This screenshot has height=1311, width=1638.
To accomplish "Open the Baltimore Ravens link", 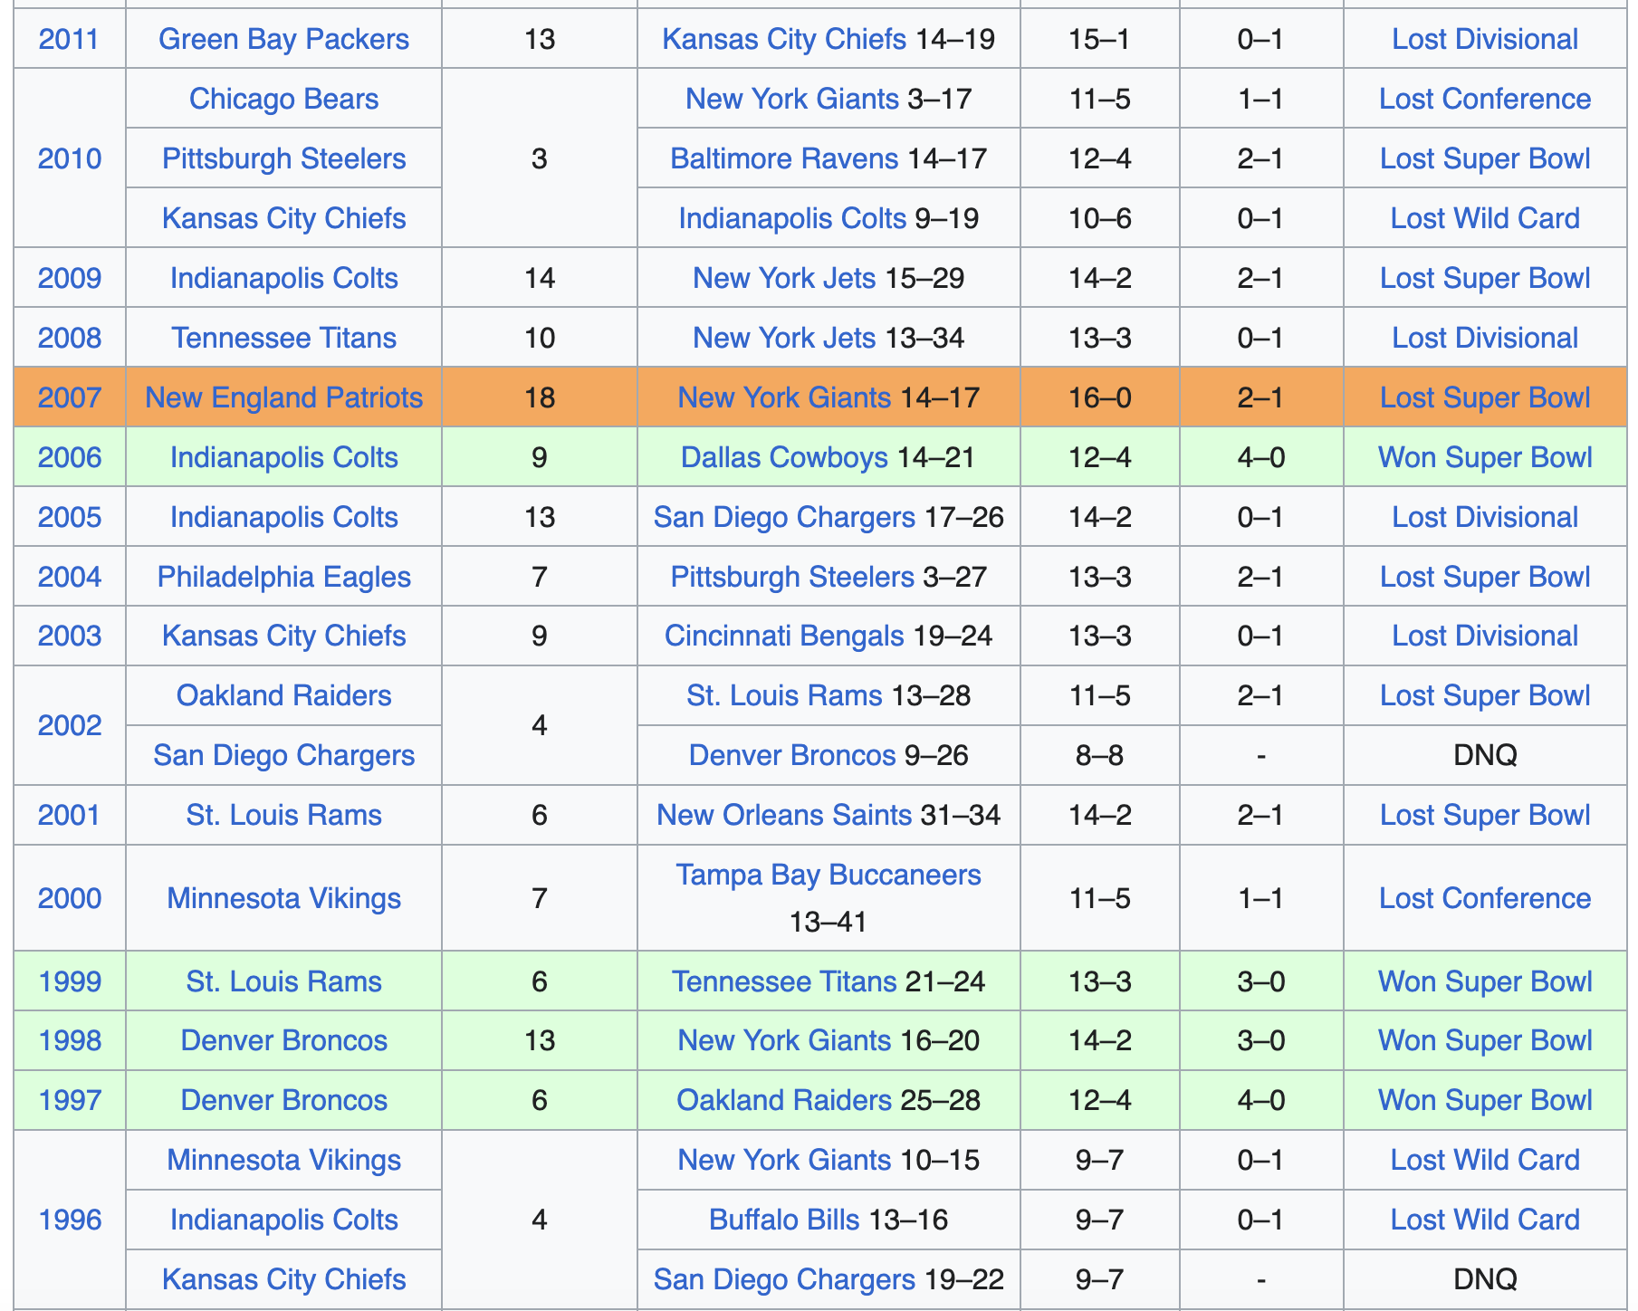I will 784,158.
